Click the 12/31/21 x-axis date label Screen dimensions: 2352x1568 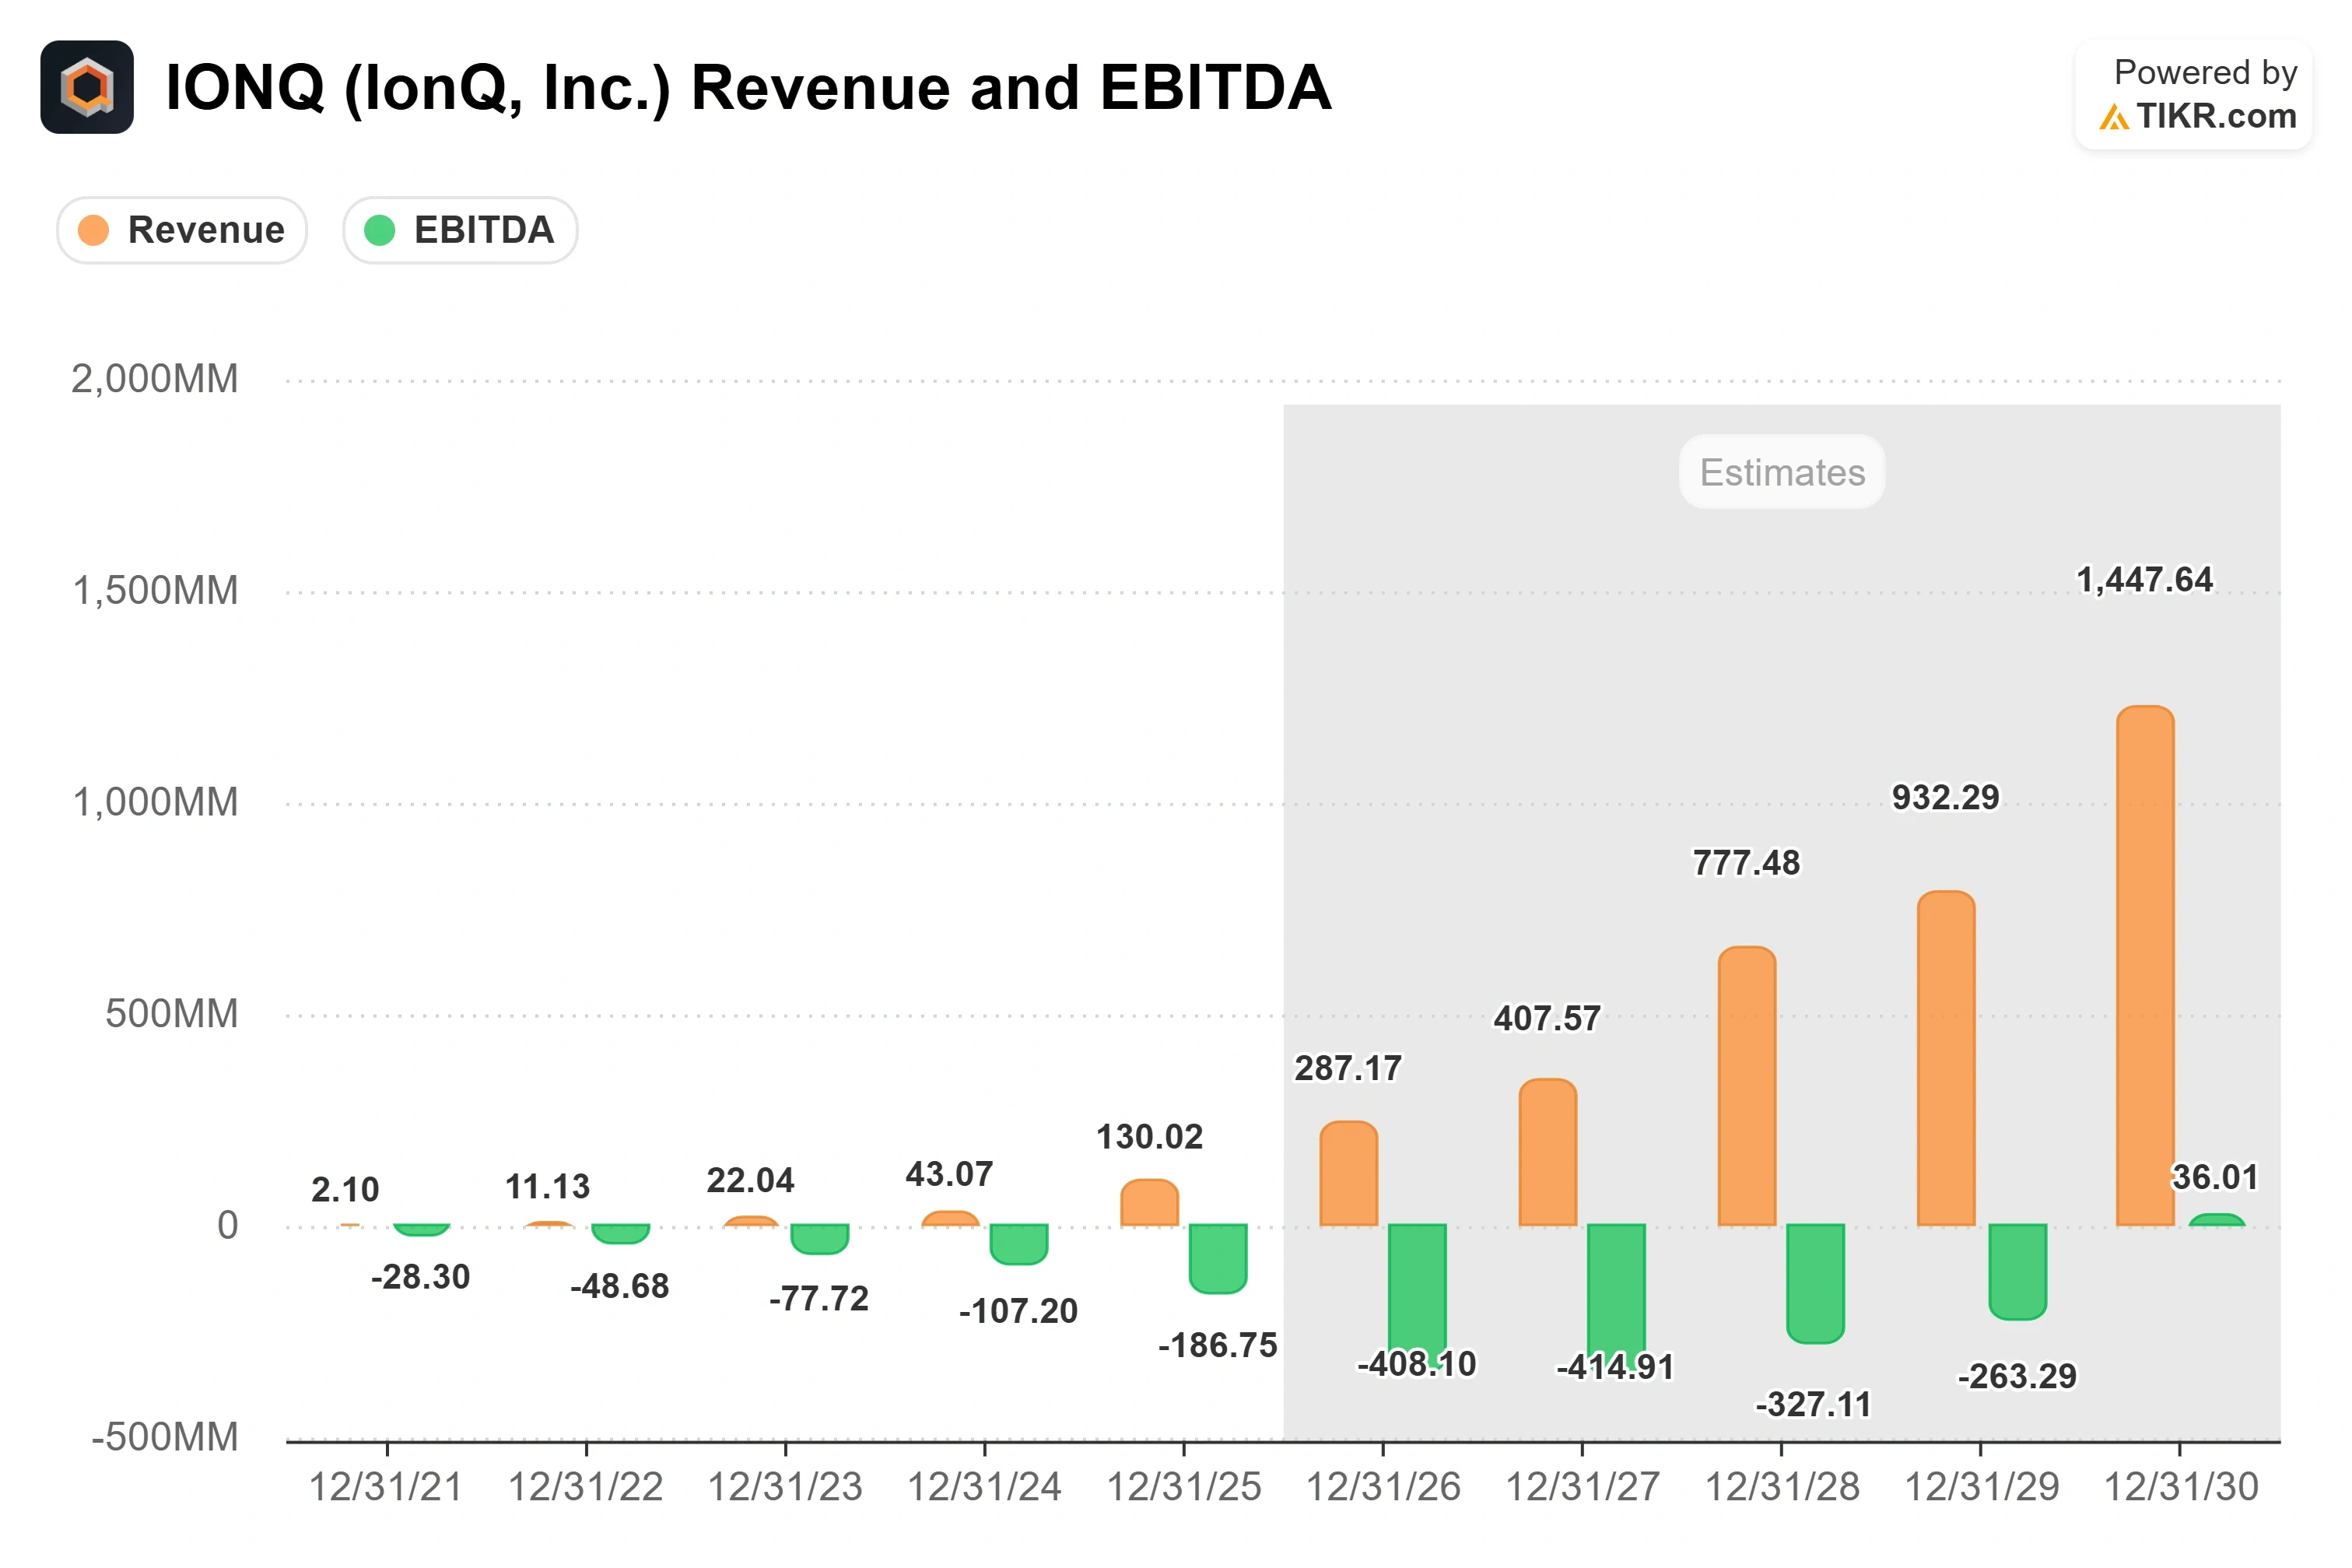[386, 1488]
